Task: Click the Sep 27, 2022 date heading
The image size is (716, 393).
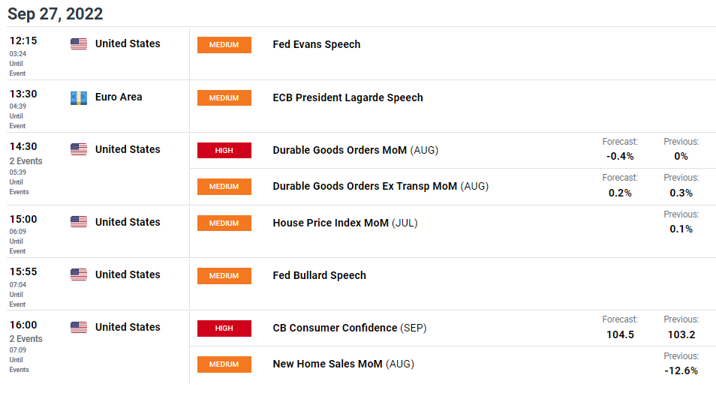Action: pyautogui.click(x=56, y=13)
